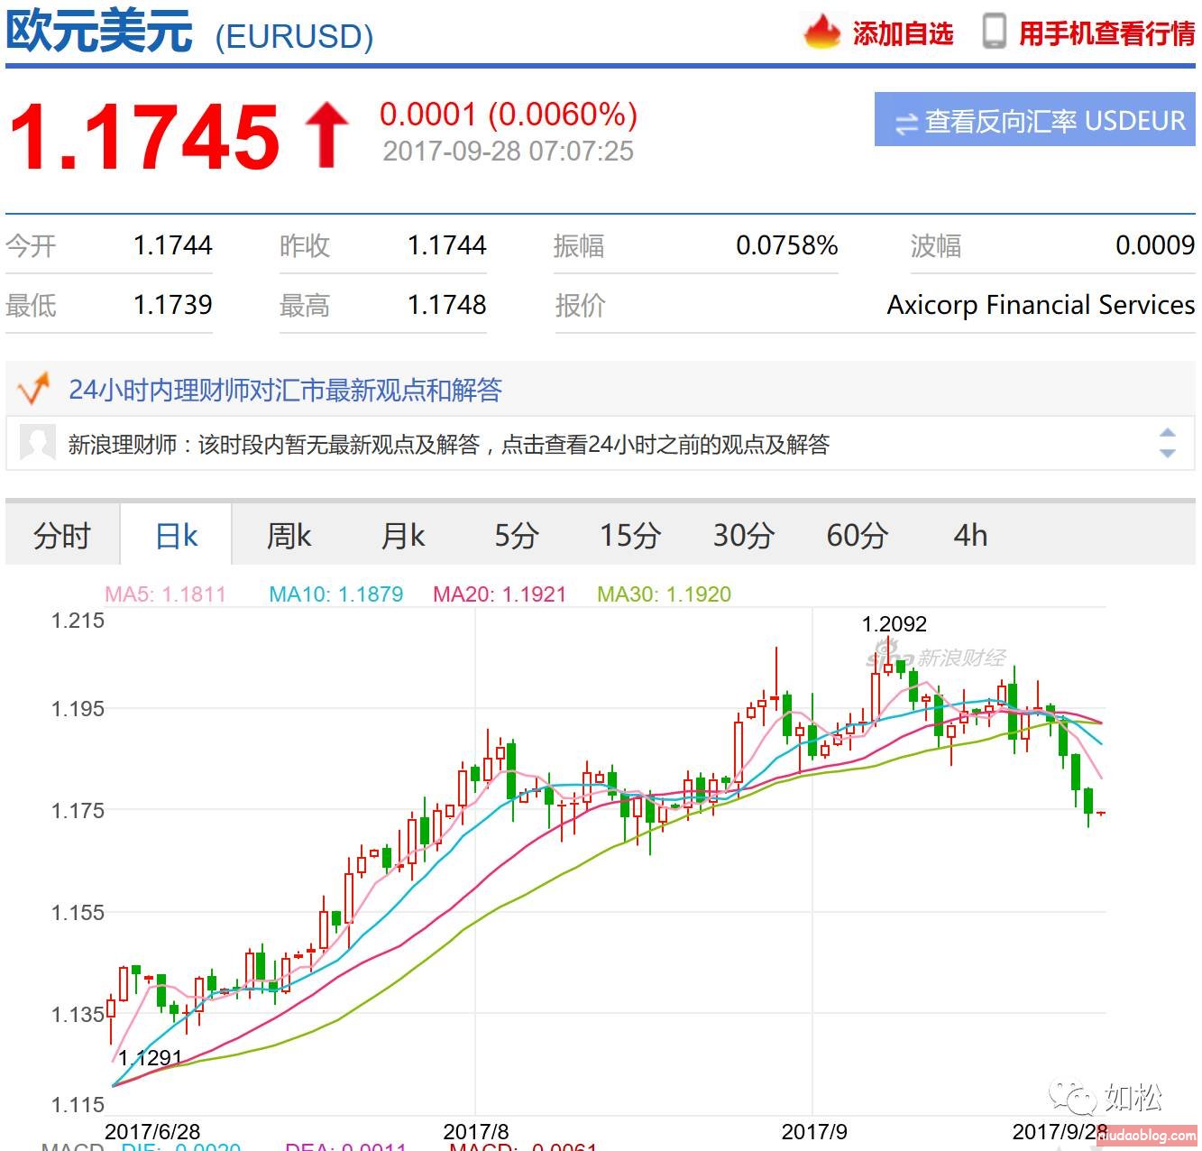Click the flame icon beside 添加自选
This screenshot has height=1151, width=1202.
(x=821, y=33)
